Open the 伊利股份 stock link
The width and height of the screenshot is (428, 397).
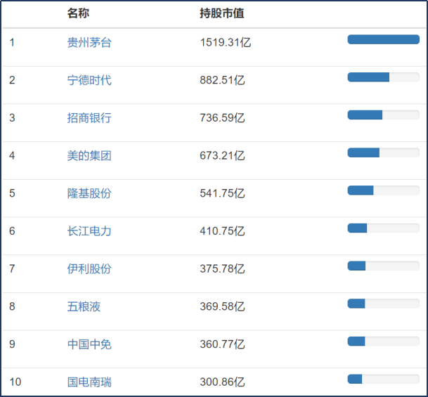point(89,268)
